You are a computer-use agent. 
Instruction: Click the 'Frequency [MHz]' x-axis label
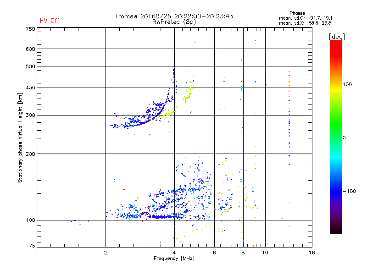point(174,258)
